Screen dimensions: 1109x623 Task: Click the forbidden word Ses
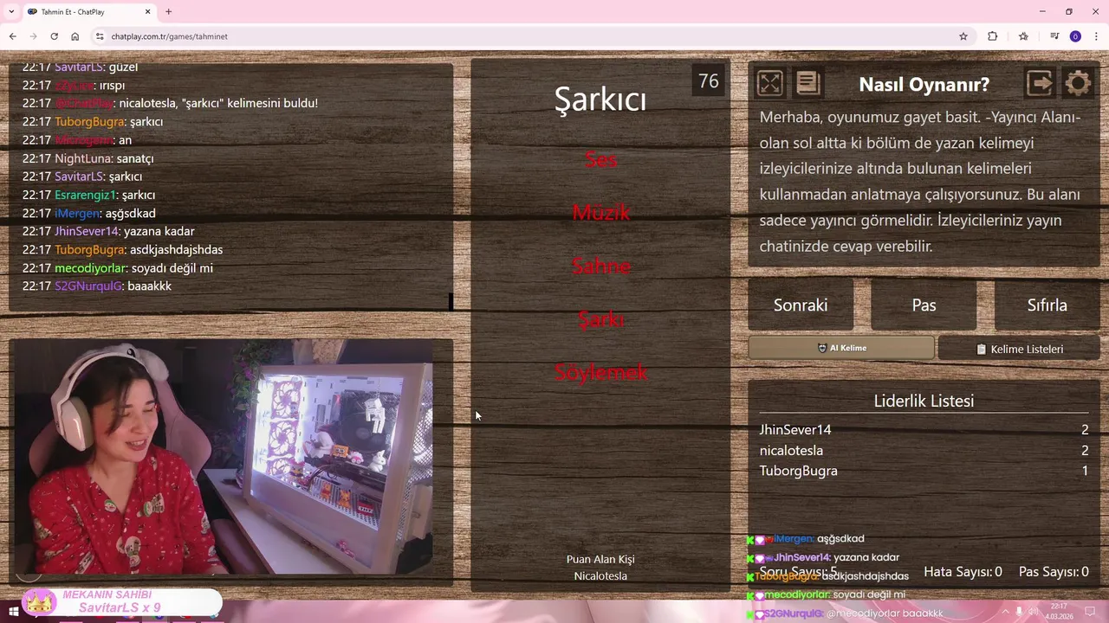(x=600, y=159)
